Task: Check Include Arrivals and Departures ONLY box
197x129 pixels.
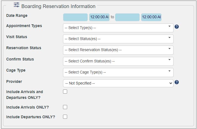Action: (65, 92)
